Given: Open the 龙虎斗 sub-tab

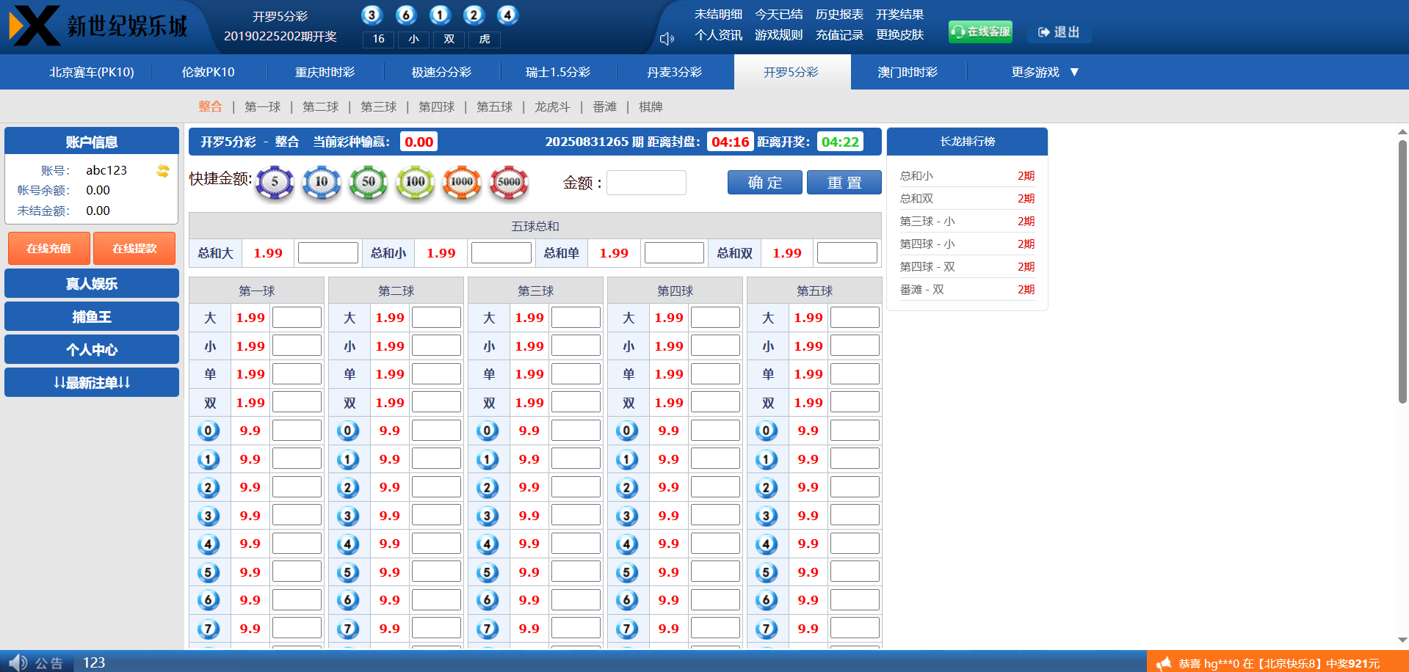Looking at the screenshot, I should pyautogui.click(x=552, y=107).
